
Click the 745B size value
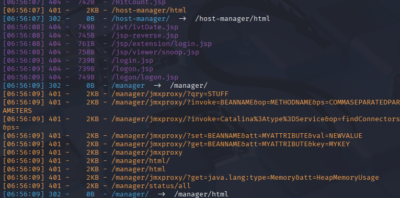pos(86,36)
